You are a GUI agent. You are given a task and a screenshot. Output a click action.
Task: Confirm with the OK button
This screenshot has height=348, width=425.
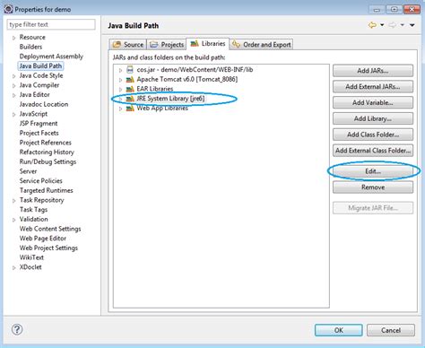[x=339, y=330]
